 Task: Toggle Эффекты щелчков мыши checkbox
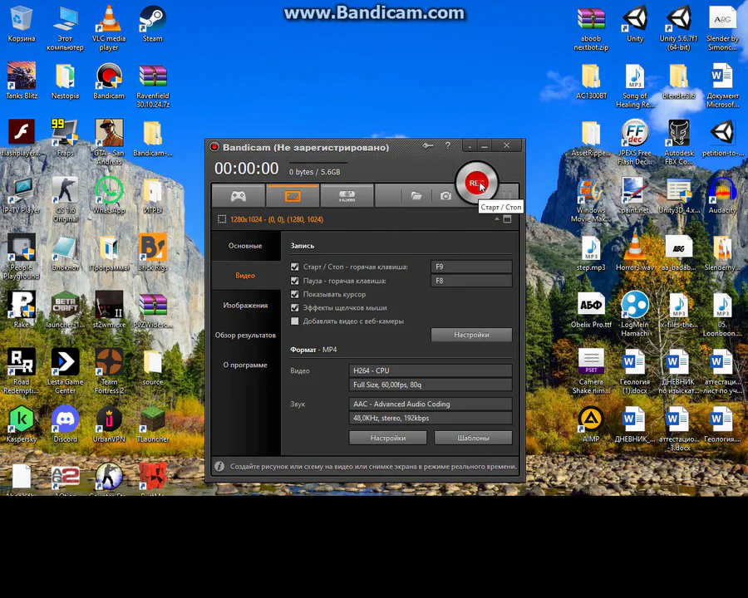(x=295, y=307)
